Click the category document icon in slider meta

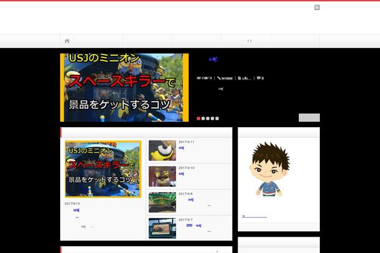tap(239, 78)
